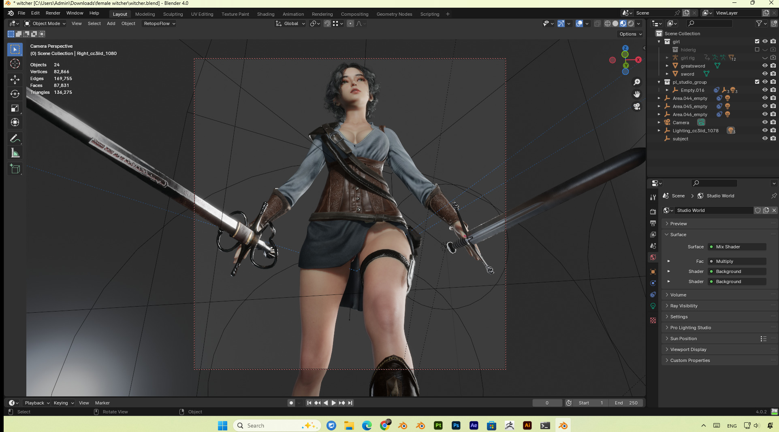779x432 pixels.
Task: Switch to the Shading workspace tab
Action: [x=266, y=14]
